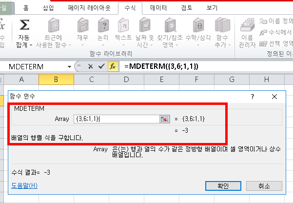This screenshot has height=203, width=293.
Task: Click the Array argument input field
Action: click(x=117, y=119)
